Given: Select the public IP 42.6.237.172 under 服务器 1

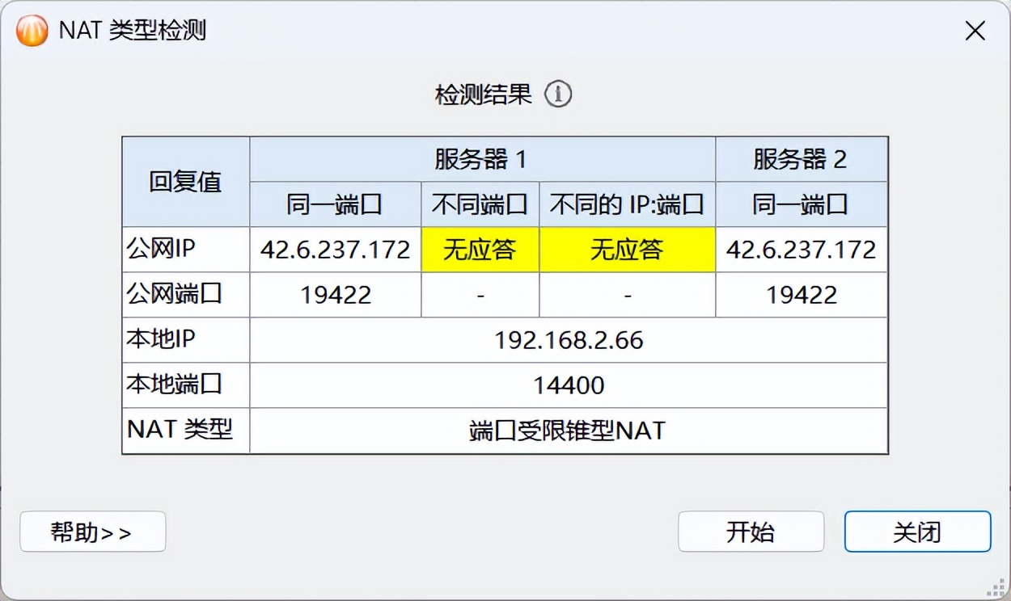Looking at the screenshot, I should [x=334, y=249].
